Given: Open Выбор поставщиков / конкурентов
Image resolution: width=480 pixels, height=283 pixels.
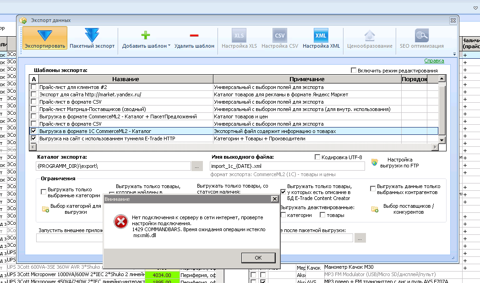Looking at the screenshot, I should pos(403,209).
